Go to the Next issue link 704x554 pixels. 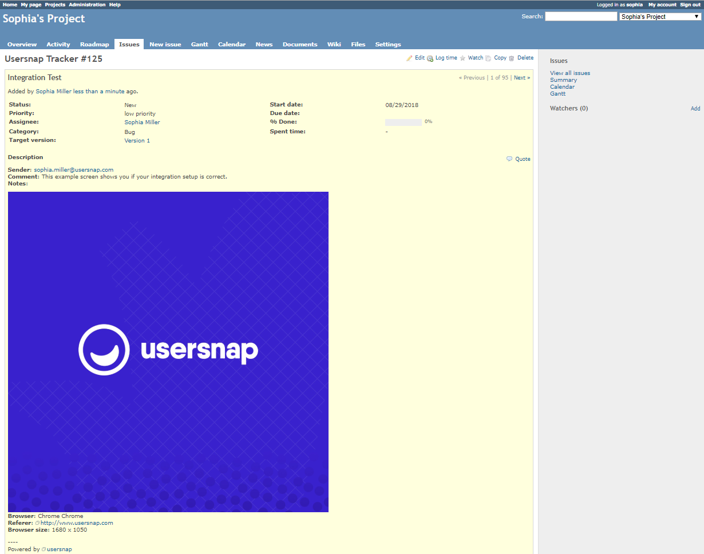pyautogui.click(x=522, y=78)
